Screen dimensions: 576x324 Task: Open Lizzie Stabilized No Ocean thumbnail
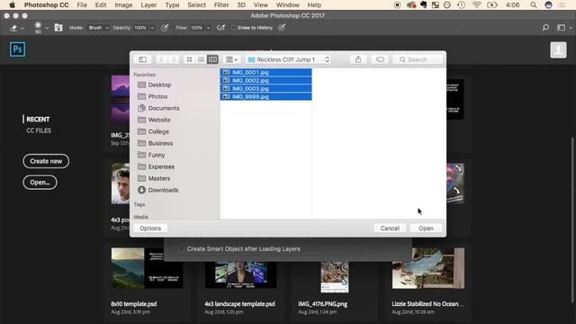point(428,268)
